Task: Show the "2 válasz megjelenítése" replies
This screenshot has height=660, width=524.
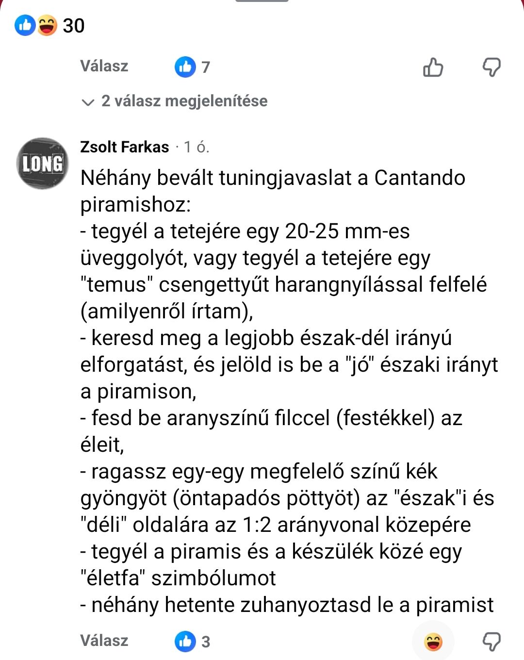Action: click(184, 101)
